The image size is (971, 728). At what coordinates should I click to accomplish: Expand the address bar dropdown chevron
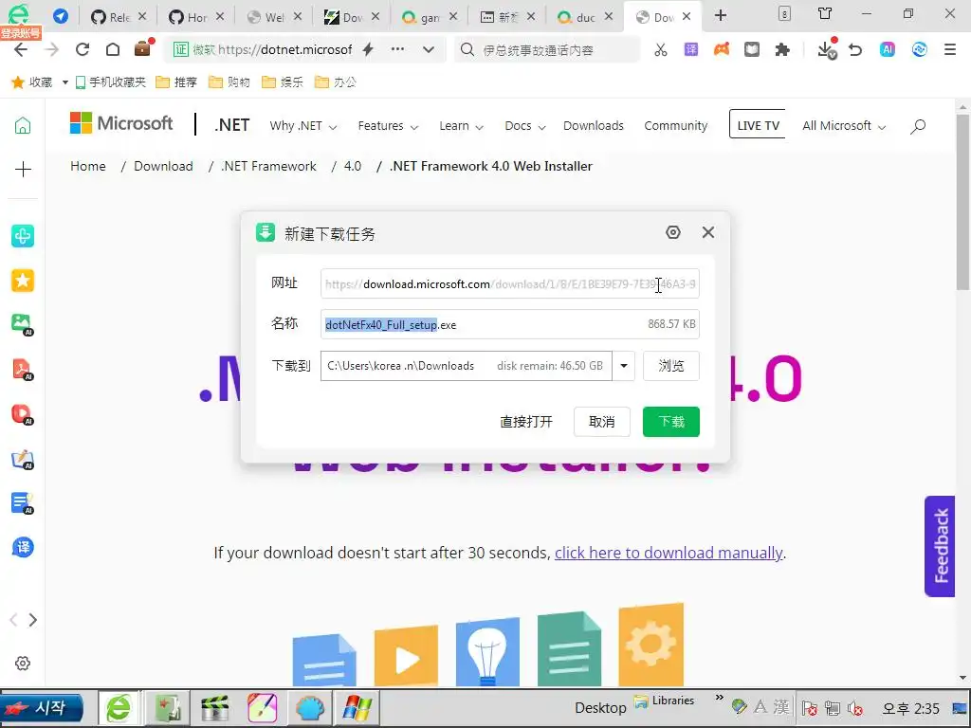point(429,49)
